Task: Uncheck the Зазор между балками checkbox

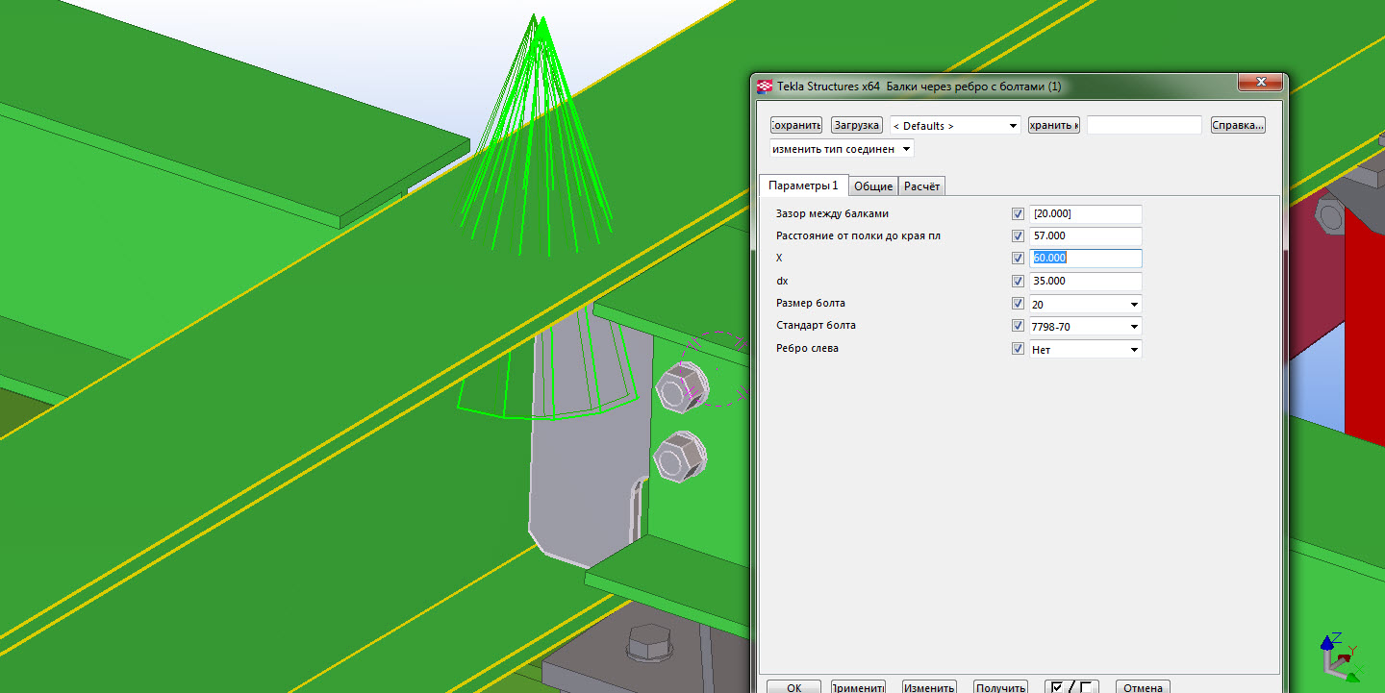Action: pyautogui.click(x=1018, y=213)
